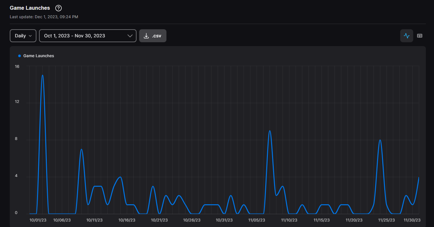Select the tallest peak near 10/01/23

(43, 76)
